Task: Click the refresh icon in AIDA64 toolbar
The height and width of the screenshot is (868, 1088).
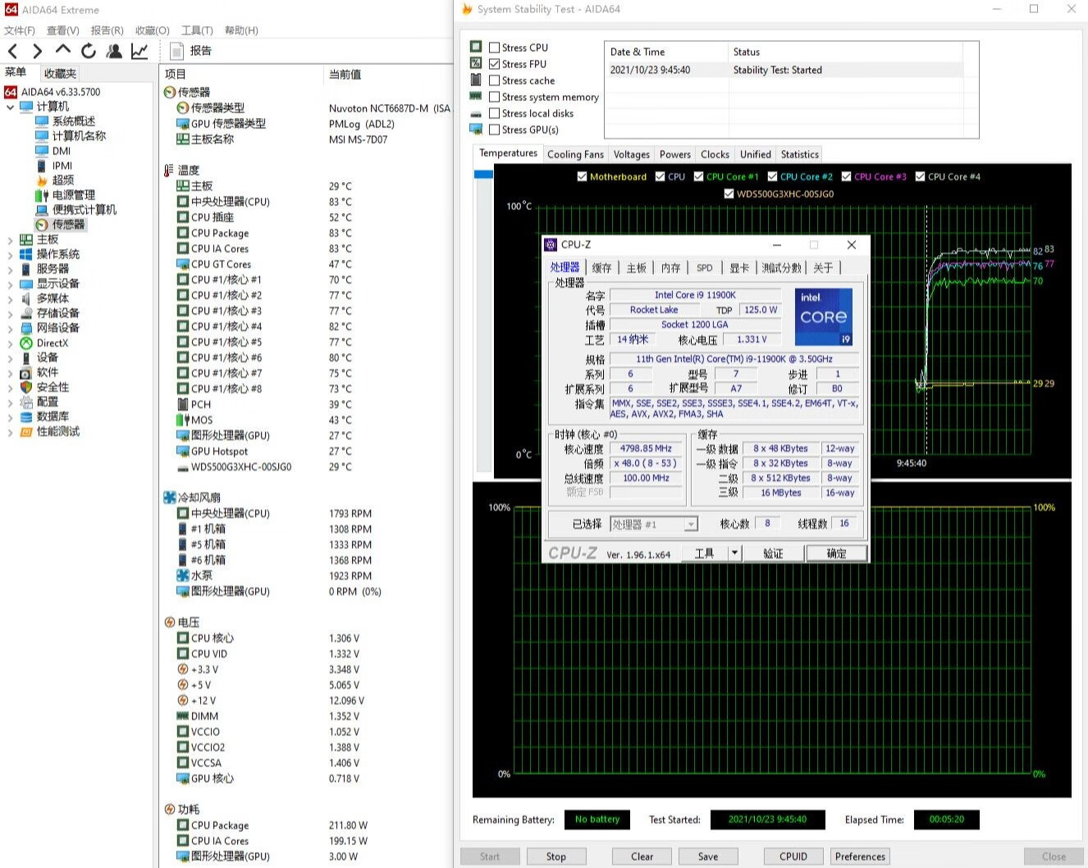Action: tap(89, 52)
